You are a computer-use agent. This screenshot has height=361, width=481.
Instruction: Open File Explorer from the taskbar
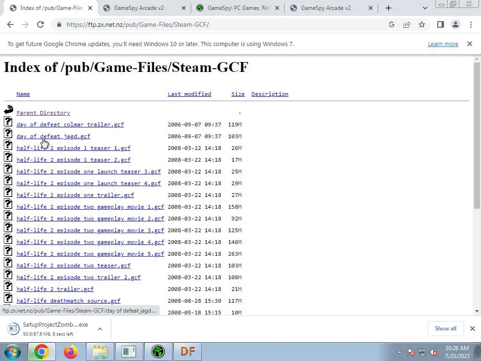pyautogui.click(x=100, y=352)
